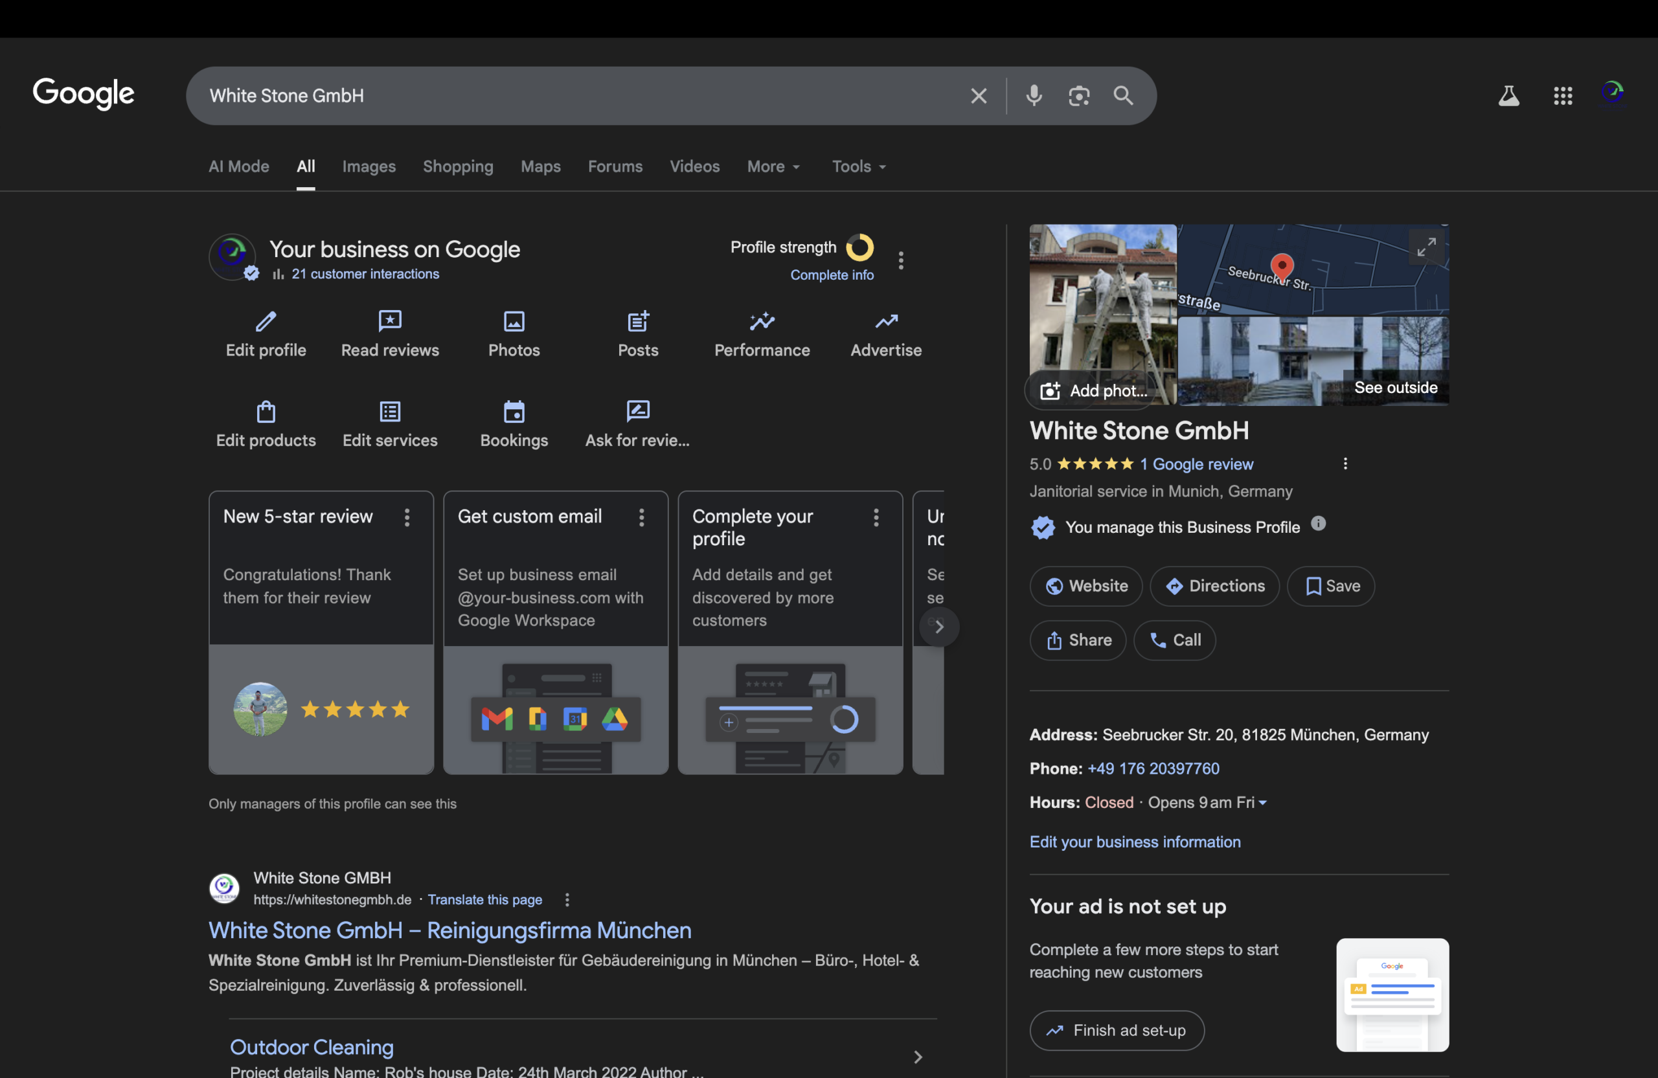Open the Posts icon
Viewport: 1658px width, 1078px height.
[637, 321]
